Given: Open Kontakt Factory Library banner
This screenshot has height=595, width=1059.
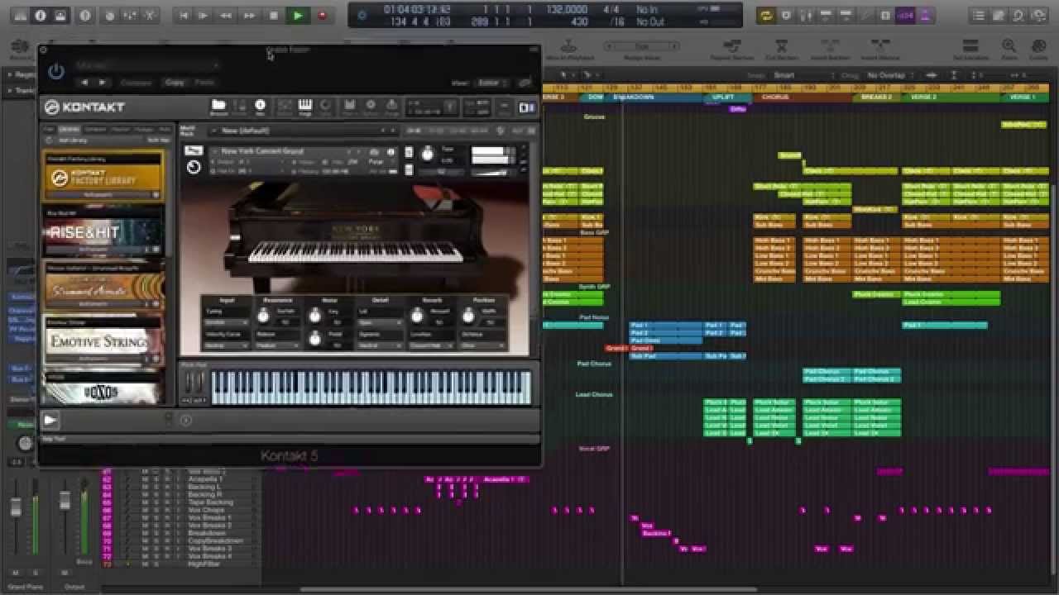Looking at the screenshot, I should (x=103, y=177).
